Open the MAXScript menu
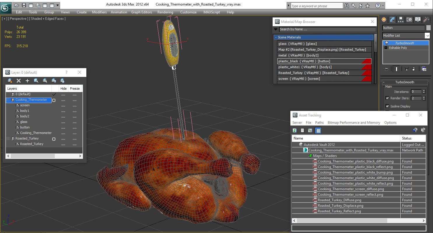433x233 pixels. click(x=212, y=12)
